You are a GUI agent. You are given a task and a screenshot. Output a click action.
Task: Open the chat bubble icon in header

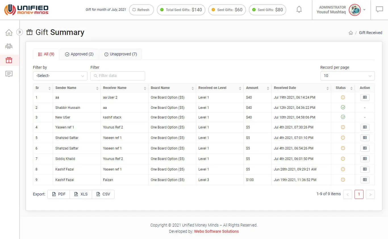379,10
